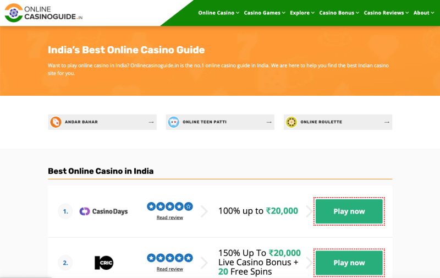
Task: Click the Andar Bahar arrow
Action: [x=151, y=122]
